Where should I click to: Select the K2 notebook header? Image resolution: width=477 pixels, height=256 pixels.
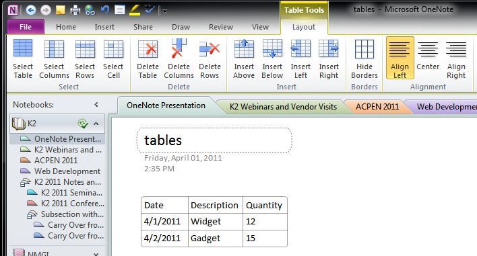[x=57, y=124]
